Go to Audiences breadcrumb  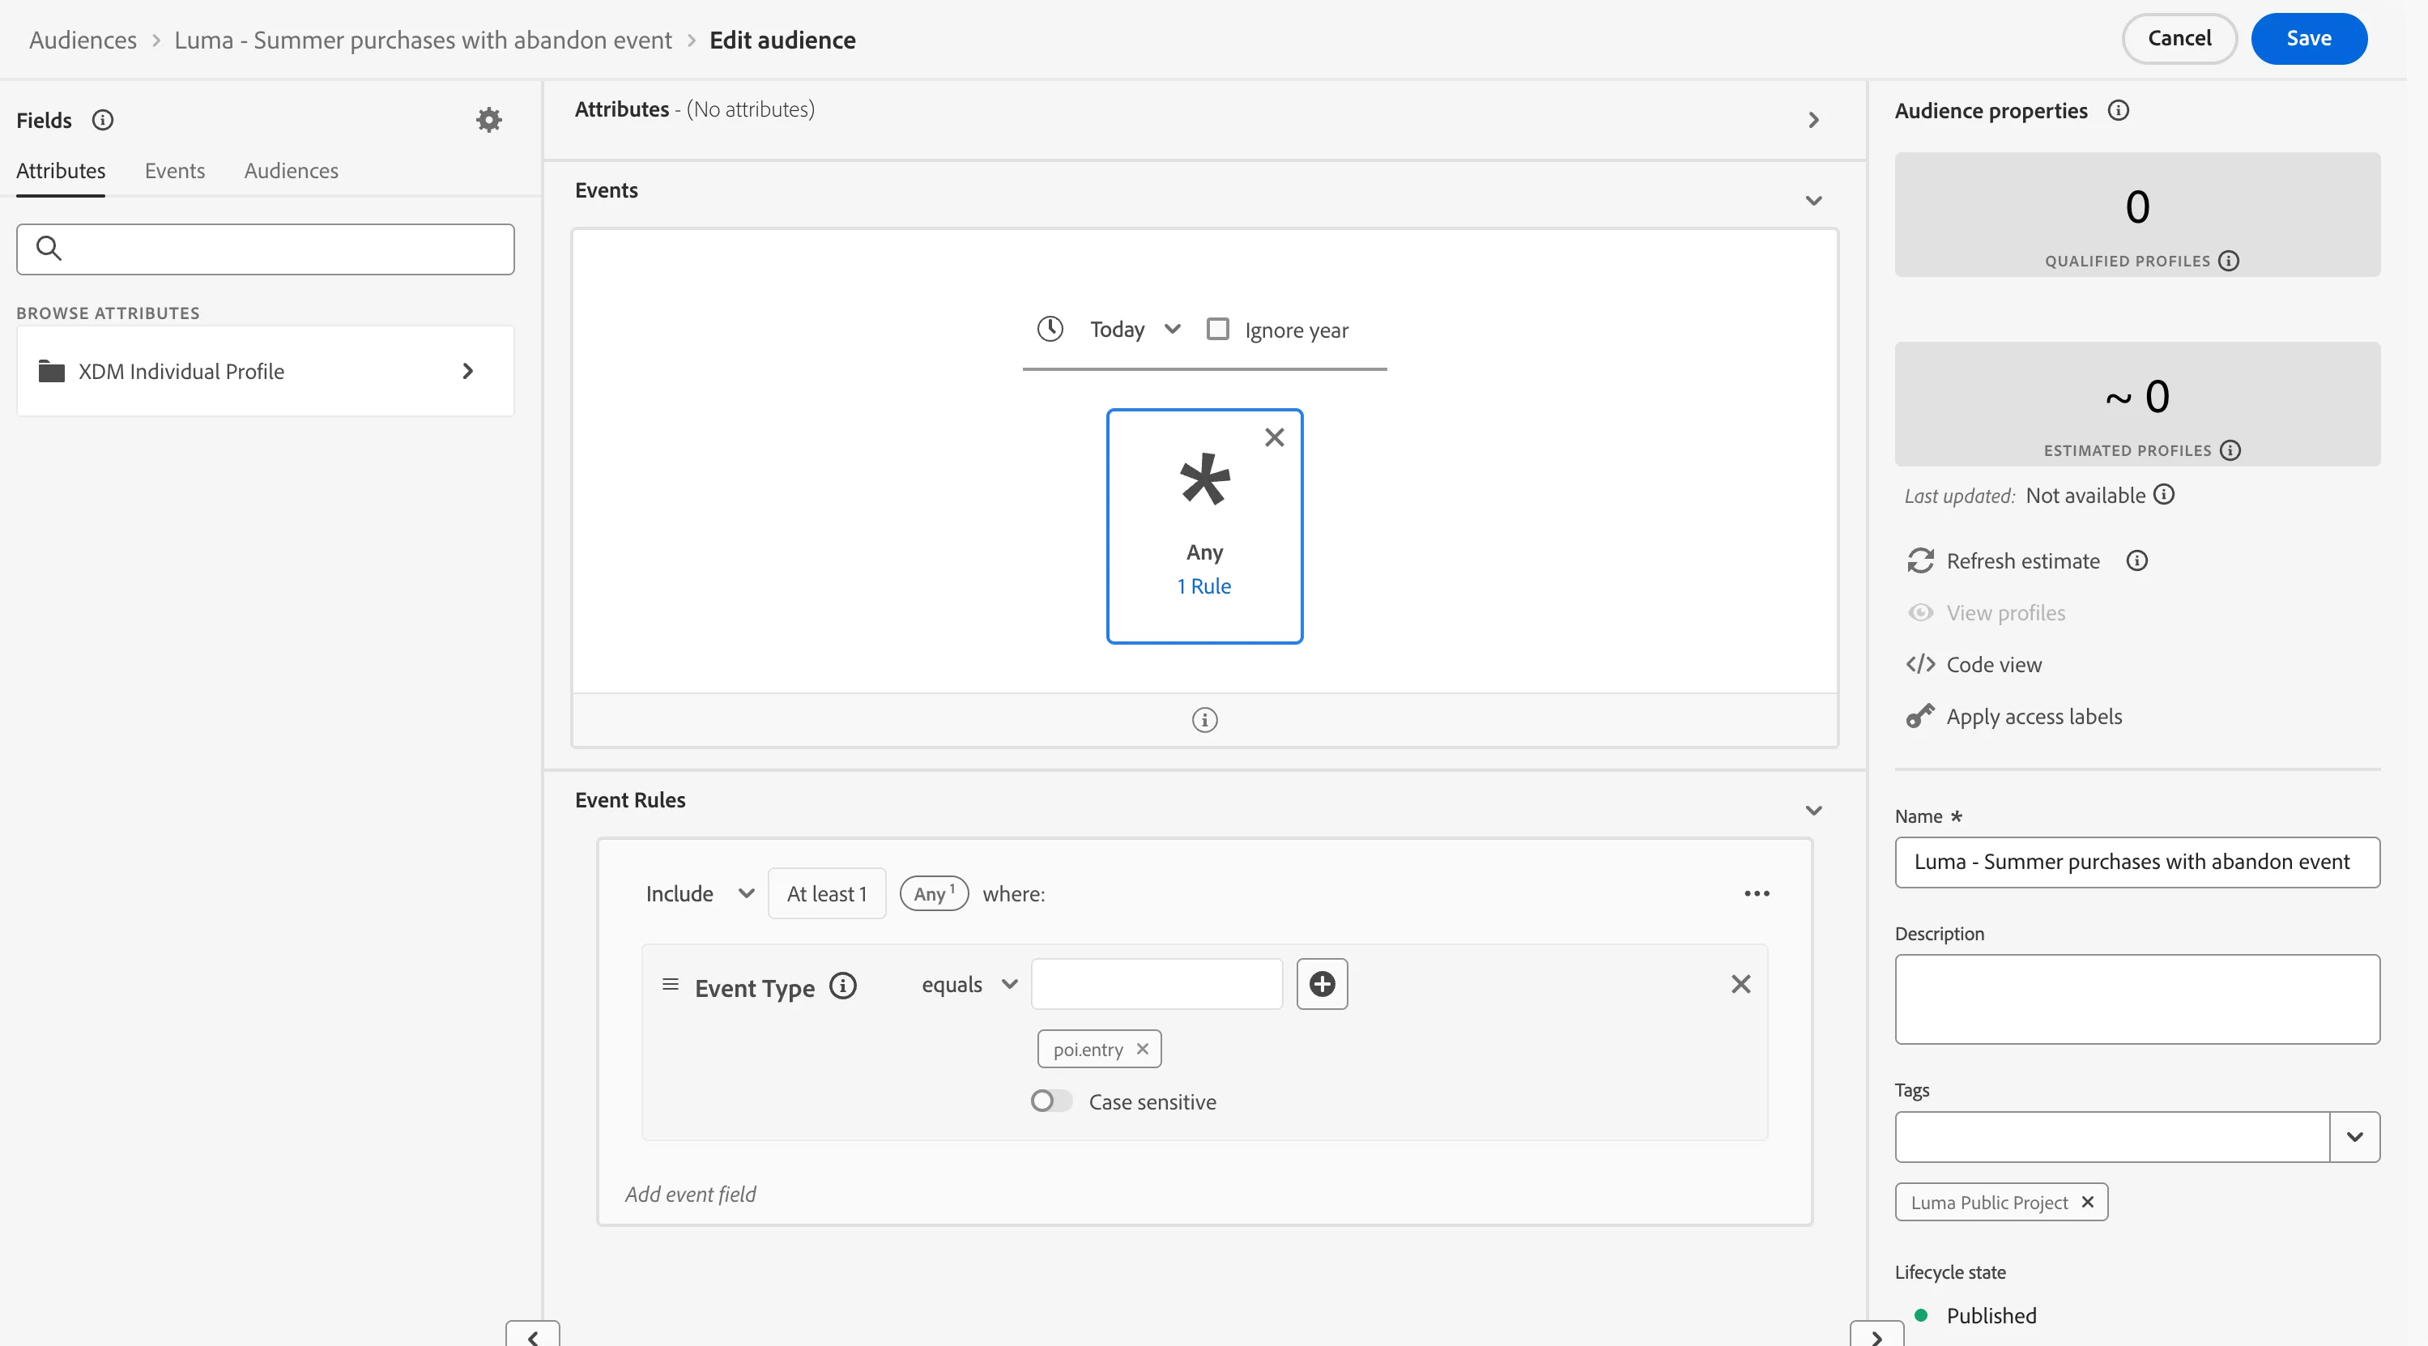[83, 40]
